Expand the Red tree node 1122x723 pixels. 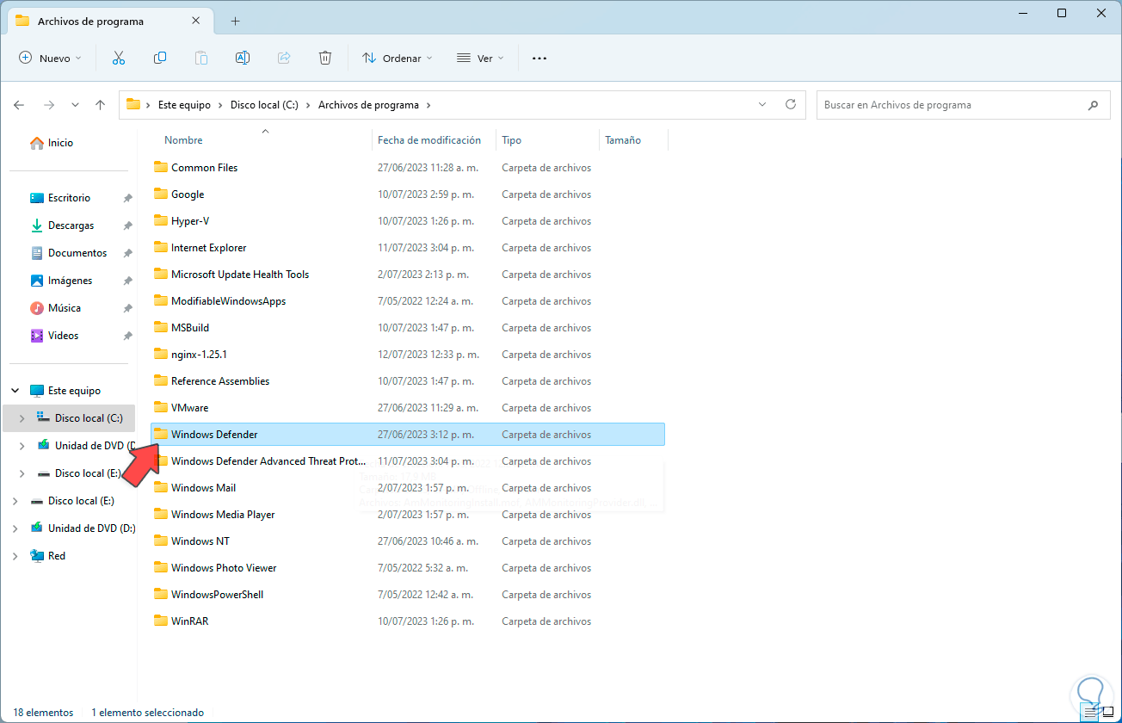(x=15, y=556)
